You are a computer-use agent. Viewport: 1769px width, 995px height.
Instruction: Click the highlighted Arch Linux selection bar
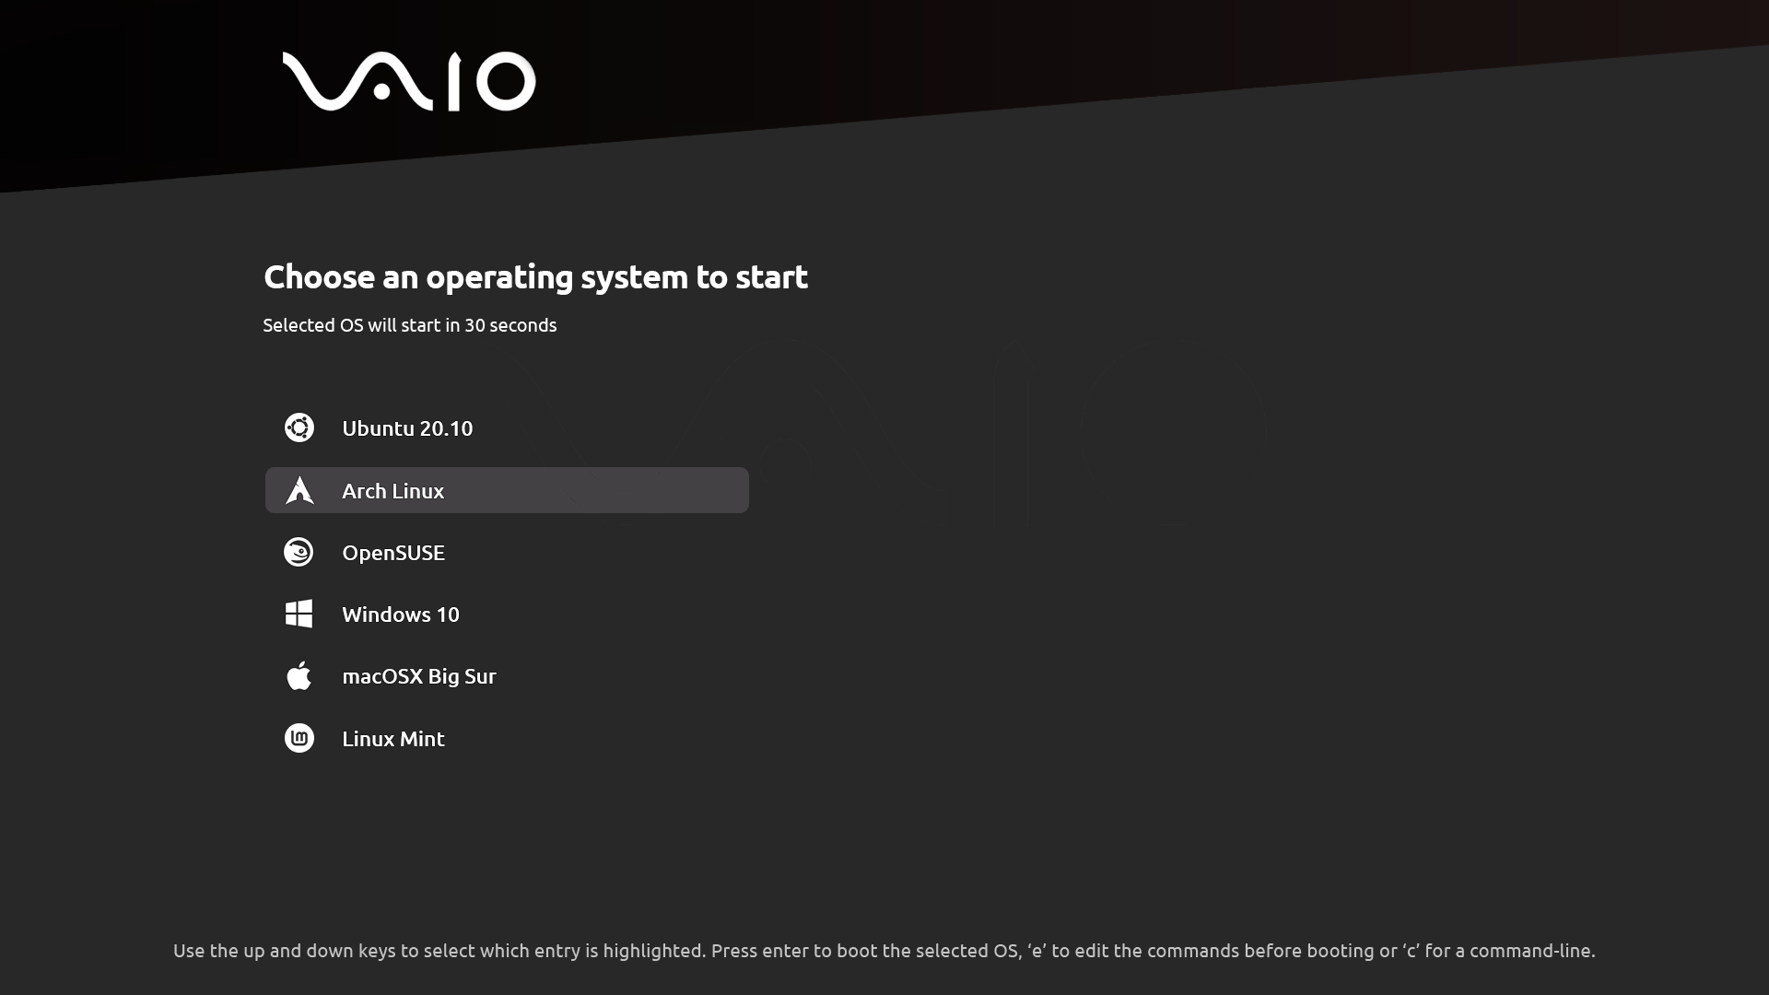tap(507, 490)
